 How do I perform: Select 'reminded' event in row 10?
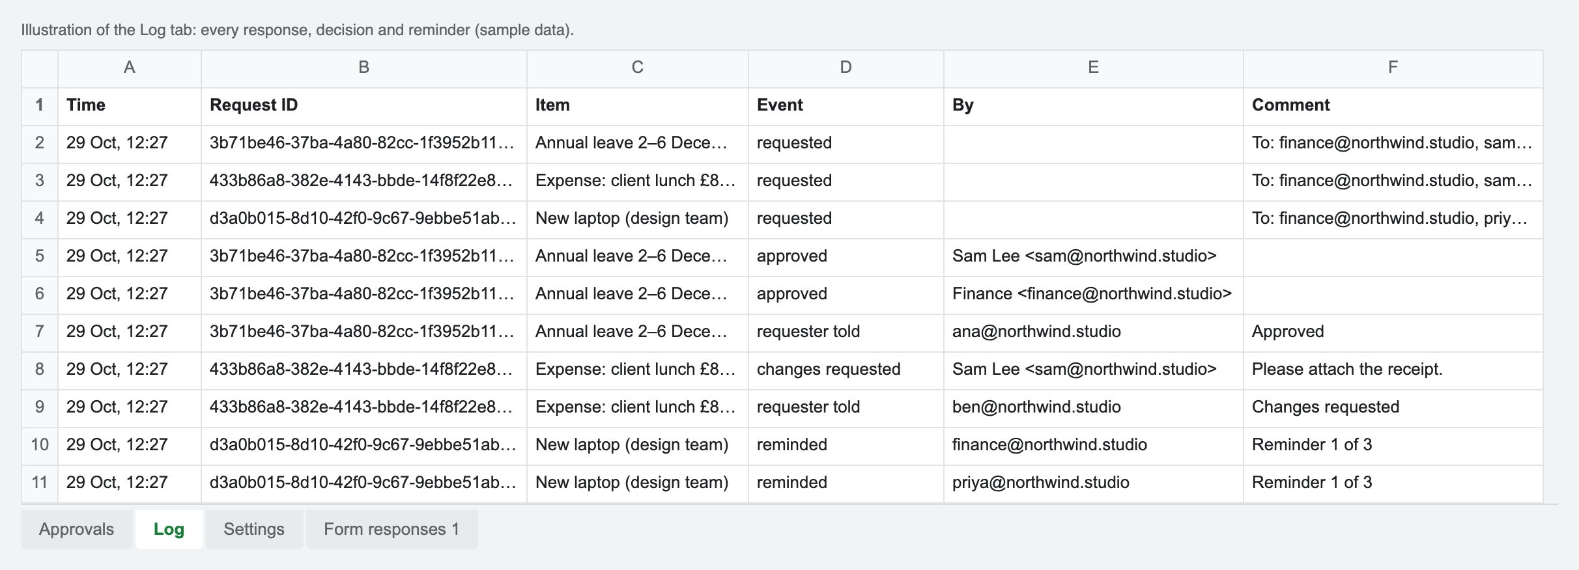[846, 446]
